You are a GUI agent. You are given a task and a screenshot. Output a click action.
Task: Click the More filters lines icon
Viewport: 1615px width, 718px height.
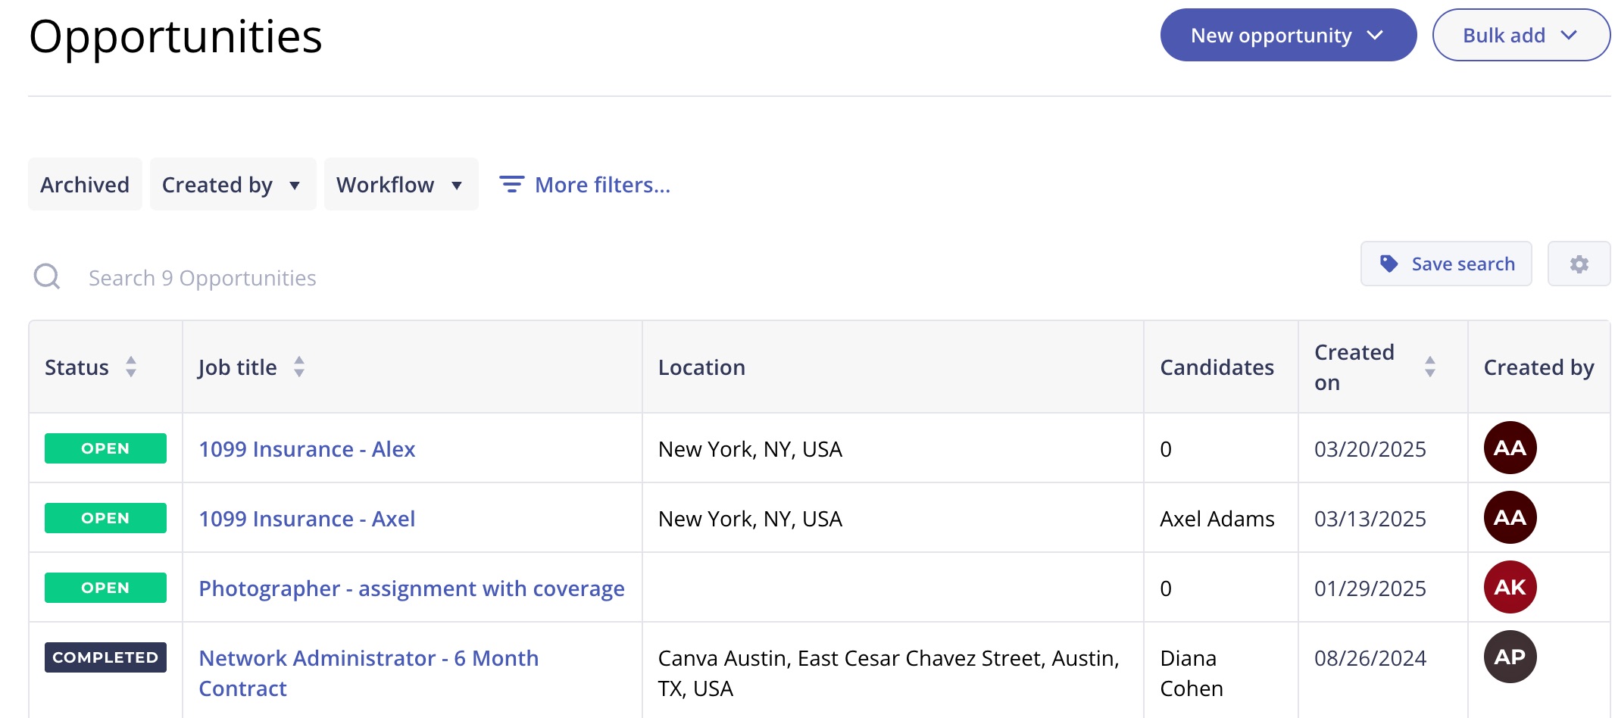point(511,184)
